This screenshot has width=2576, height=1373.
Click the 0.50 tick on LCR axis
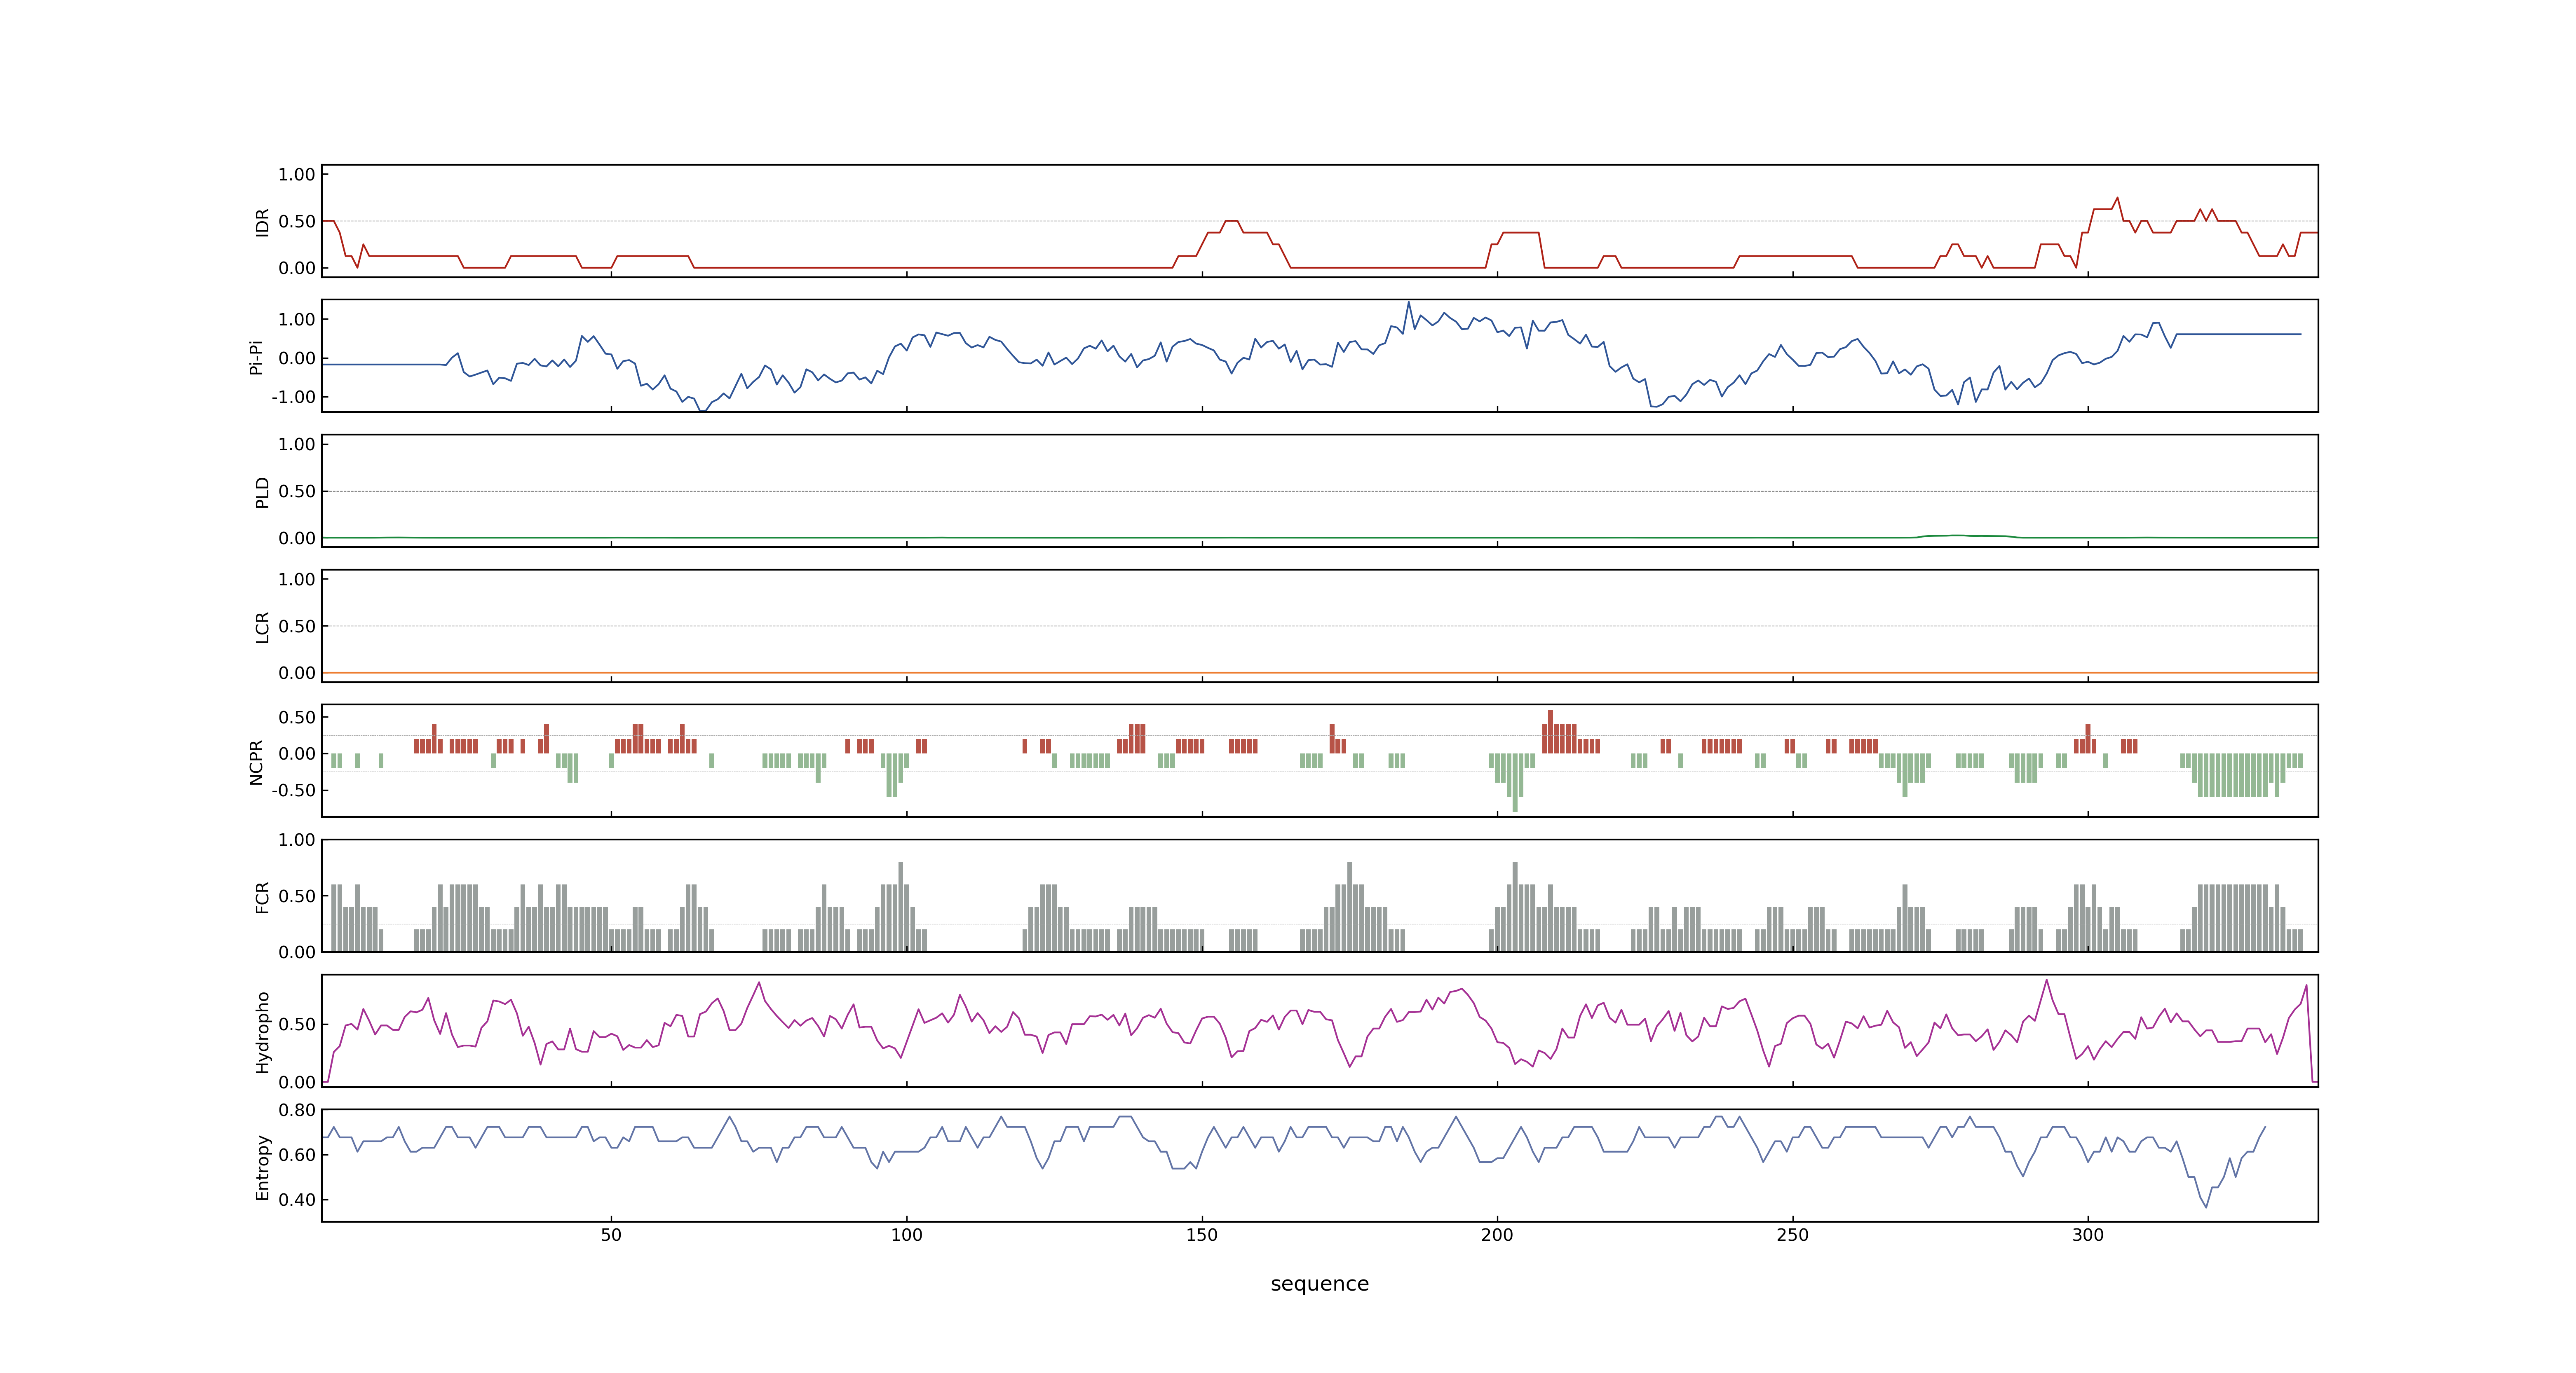(x=297, y=627)
